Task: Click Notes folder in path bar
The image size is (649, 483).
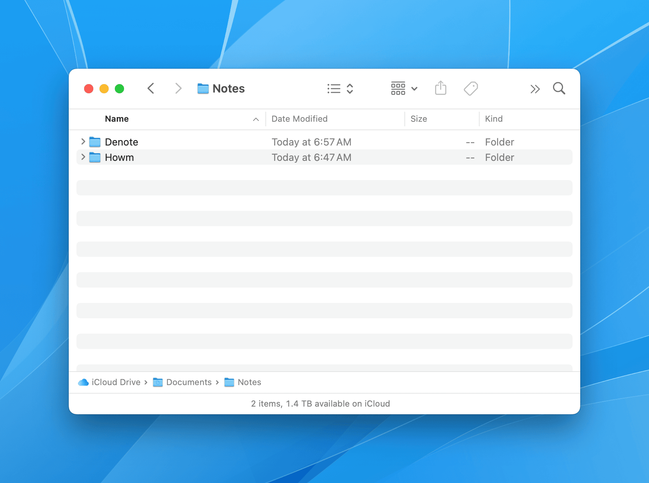Action: [x=249, y=382]
